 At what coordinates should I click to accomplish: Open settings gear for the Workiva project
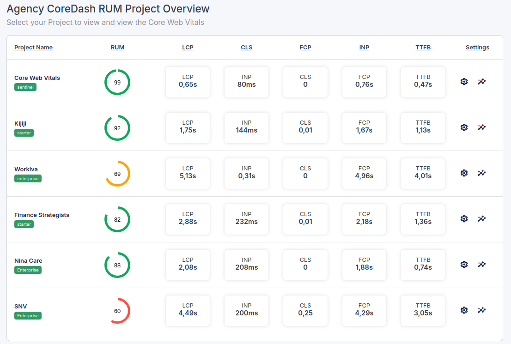coord(464,173)
